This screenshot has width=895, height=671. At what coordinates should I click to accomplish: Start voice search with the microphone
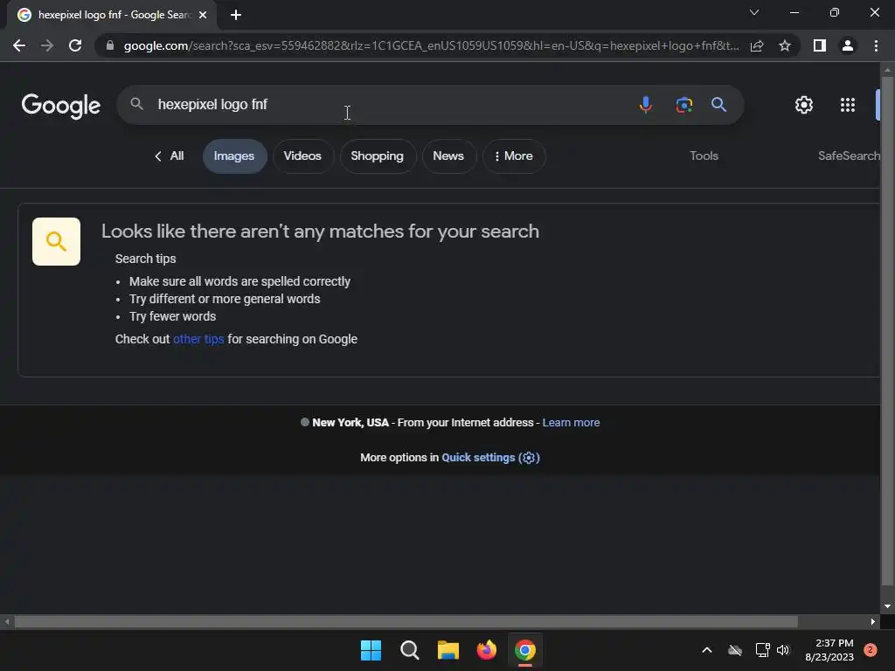point(646,105)
